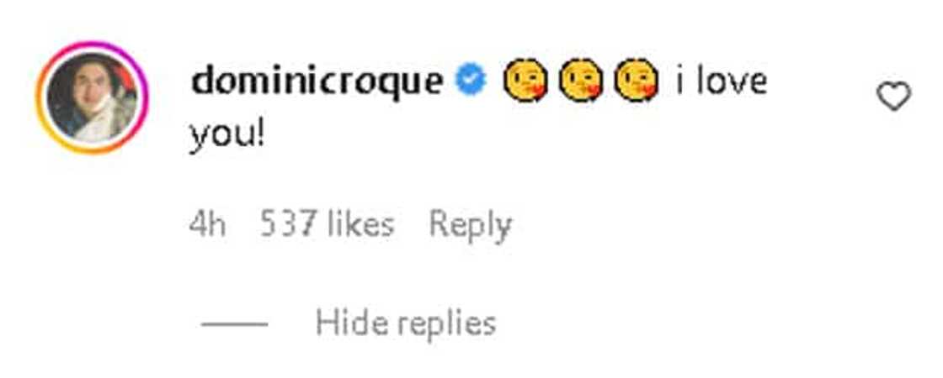Click the "i love" comment text
The width and height of the screenshot is (943, 378).
(720, 82)
